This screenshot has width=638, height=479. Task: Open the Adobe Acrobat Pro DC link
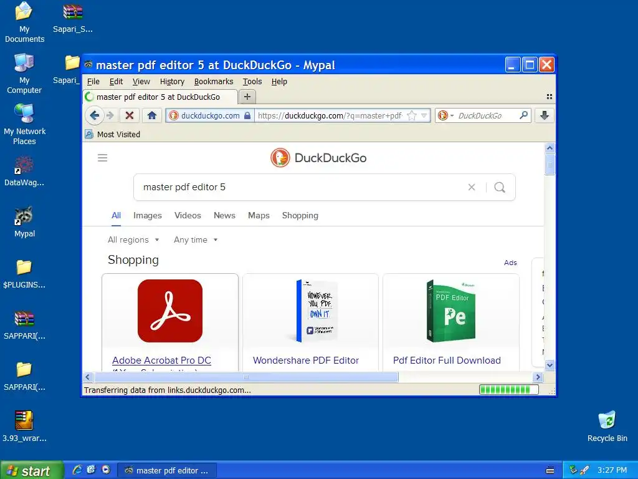161,360
